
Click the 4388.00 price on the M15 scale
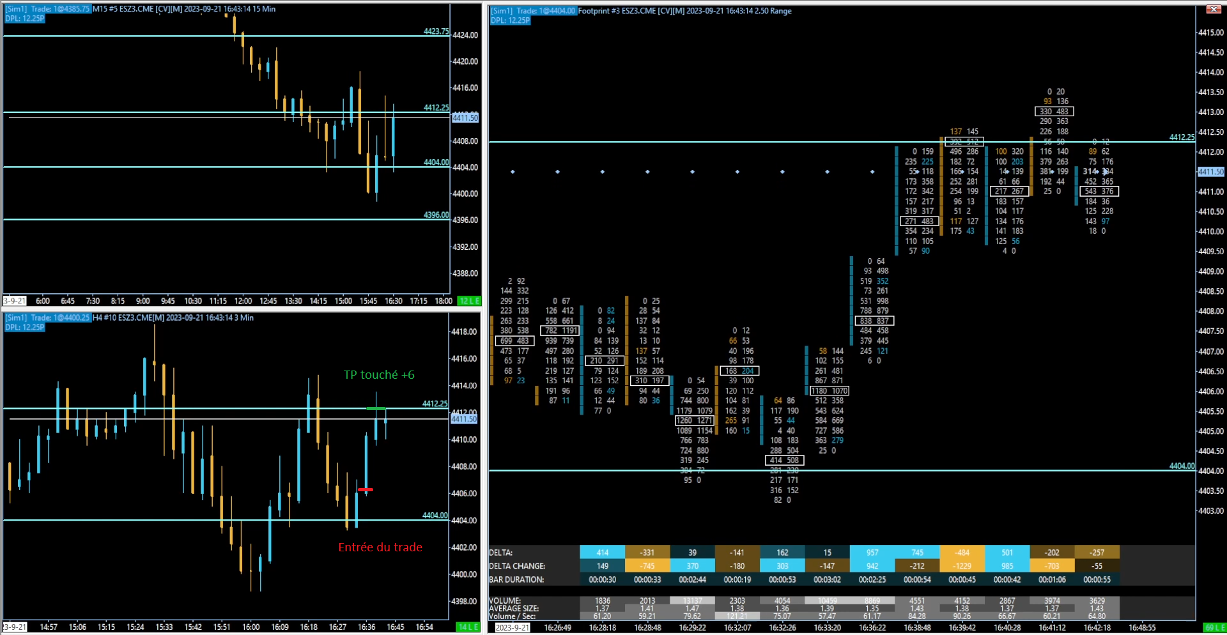(x=465, y=273)
